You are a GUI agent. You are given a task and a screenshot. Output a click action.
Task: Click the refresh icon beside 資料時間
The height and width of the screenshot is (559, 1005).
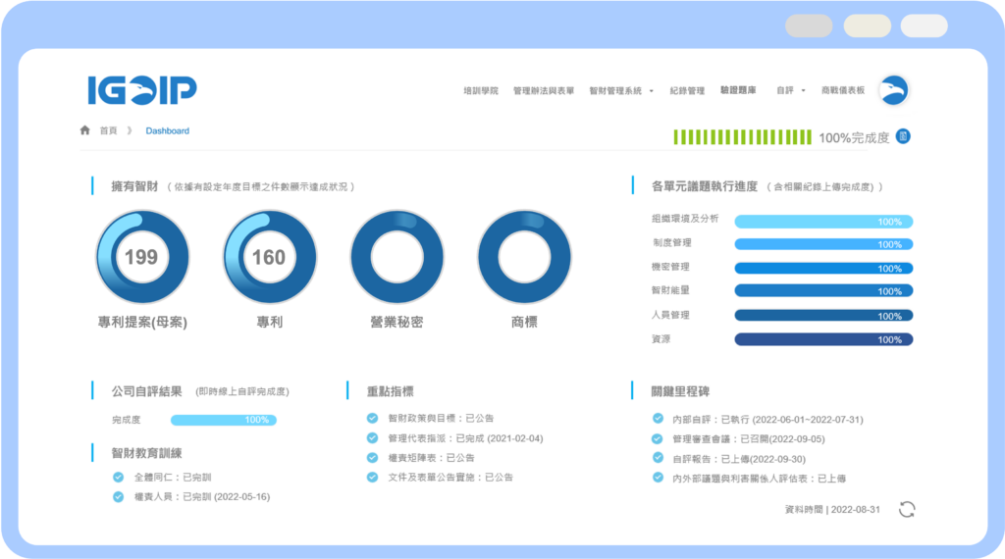point(907,509)
